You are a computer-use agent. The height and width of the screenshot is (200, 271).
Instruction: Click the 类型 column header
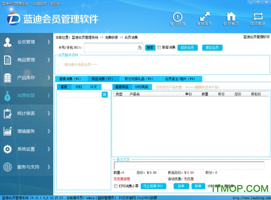pos(121,94)
